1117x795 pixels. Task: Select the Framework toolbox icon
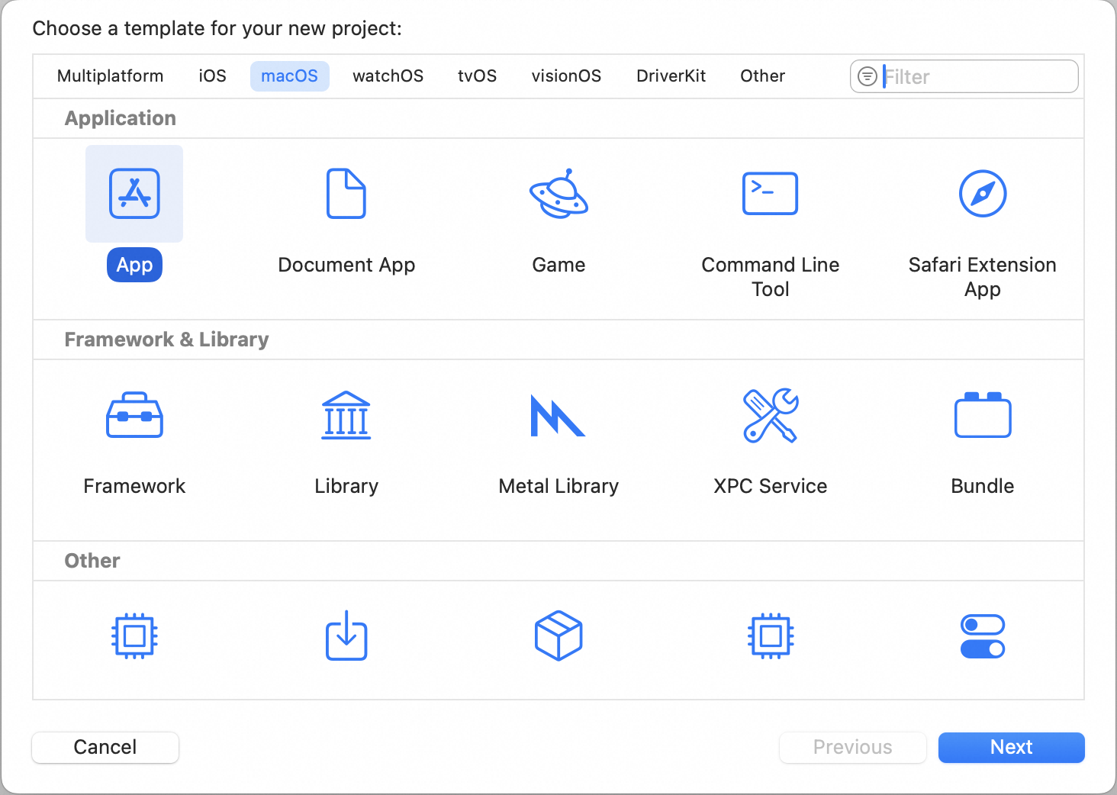coord(134,415)
